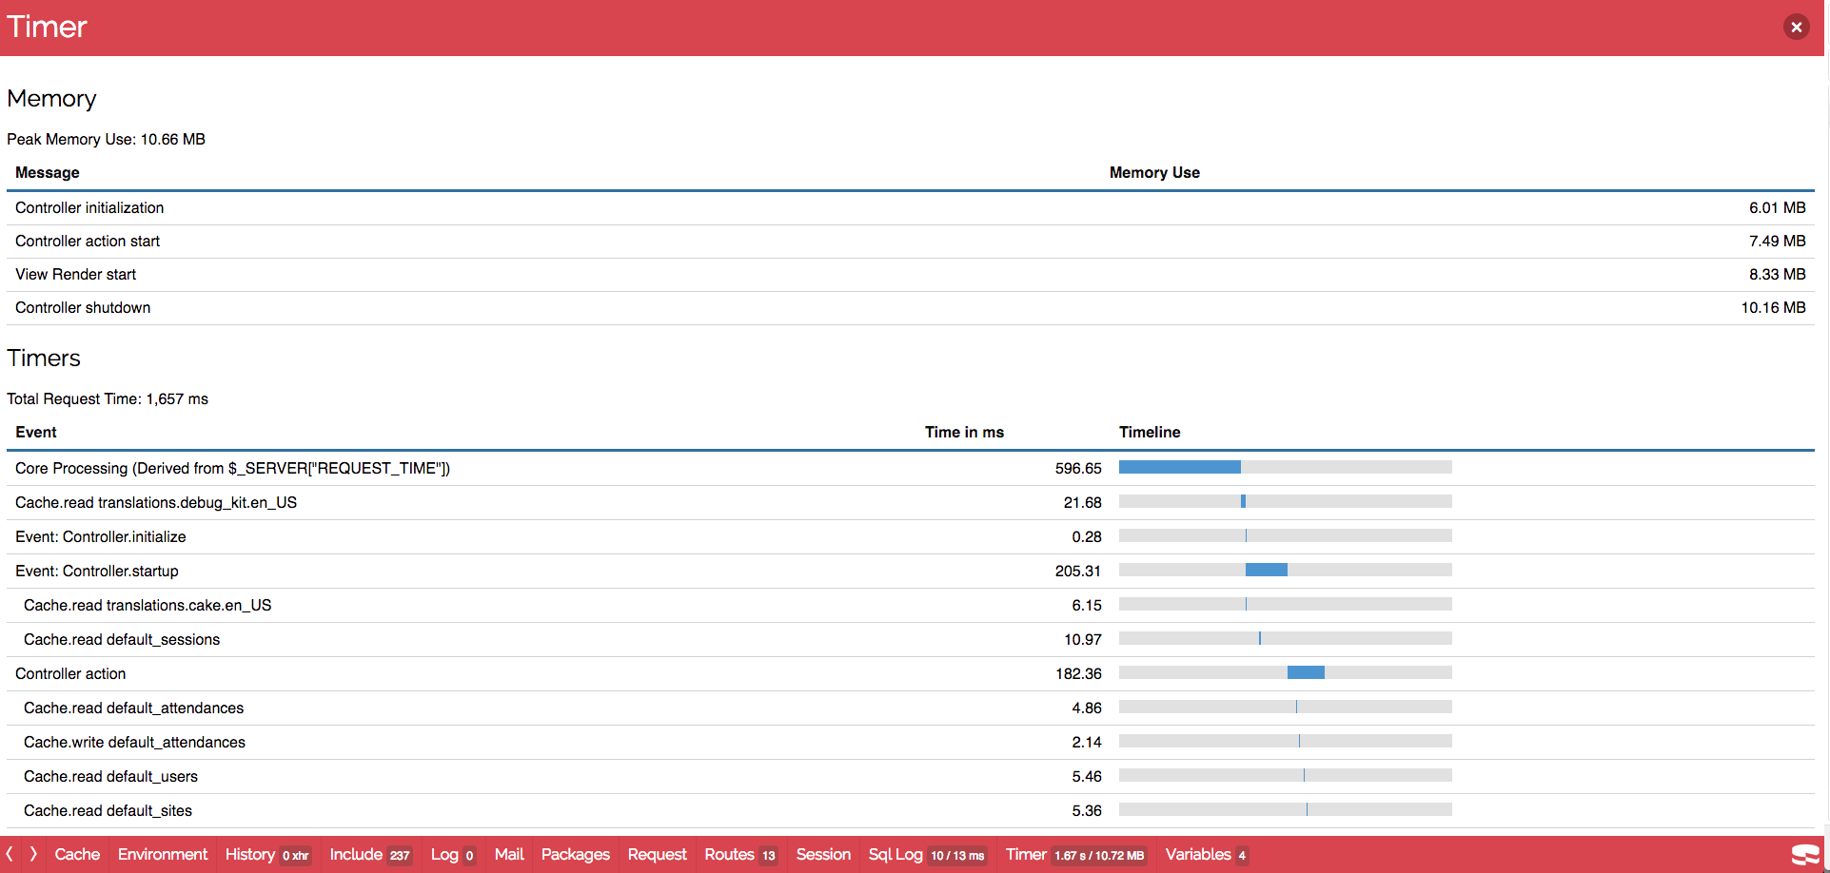Open the Sql Log panel

[x=895, y=855]
